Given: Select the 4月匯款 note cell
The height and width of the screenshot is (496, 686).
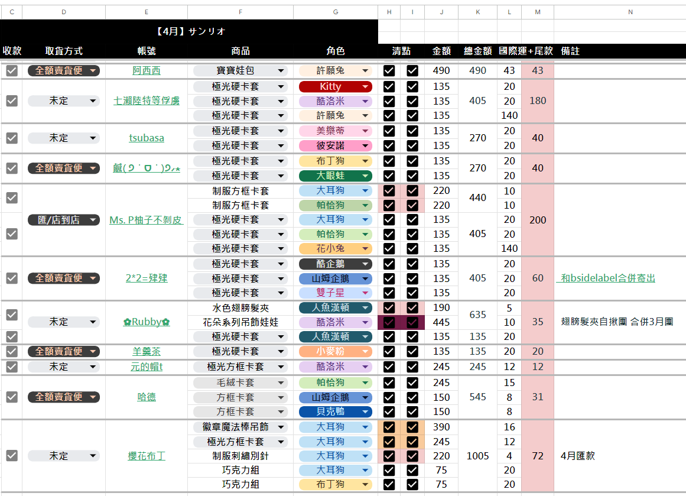Looking at the screenshot, I should click(x=620, y=456).
